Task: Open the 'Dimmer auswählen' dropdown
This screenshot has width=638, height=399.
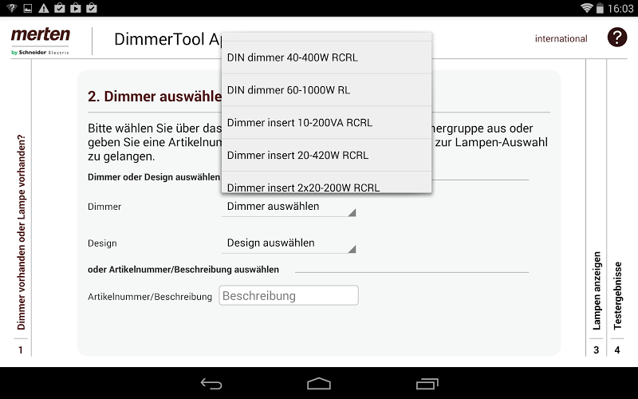Action: coord(289,207)
